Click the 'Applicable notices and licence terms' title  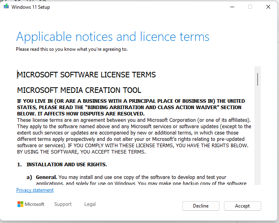[113, 37]
